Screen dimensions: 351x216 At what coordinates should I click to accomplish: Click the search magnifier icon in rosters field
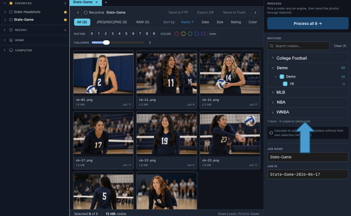click(271, 46)
